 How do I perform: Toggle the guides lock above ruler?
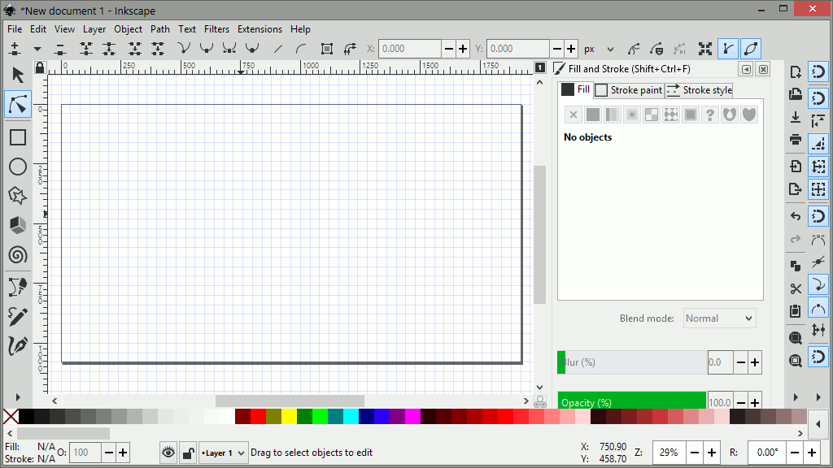(x=40, y=67)
